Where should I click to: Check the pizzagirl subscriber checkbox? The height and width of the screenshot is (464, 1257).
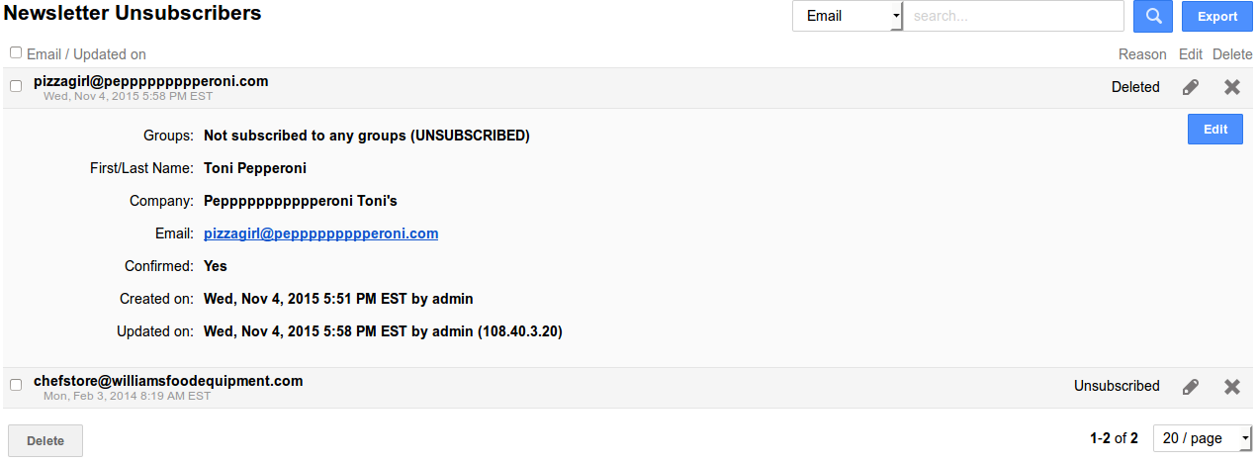tap(16, 87)
